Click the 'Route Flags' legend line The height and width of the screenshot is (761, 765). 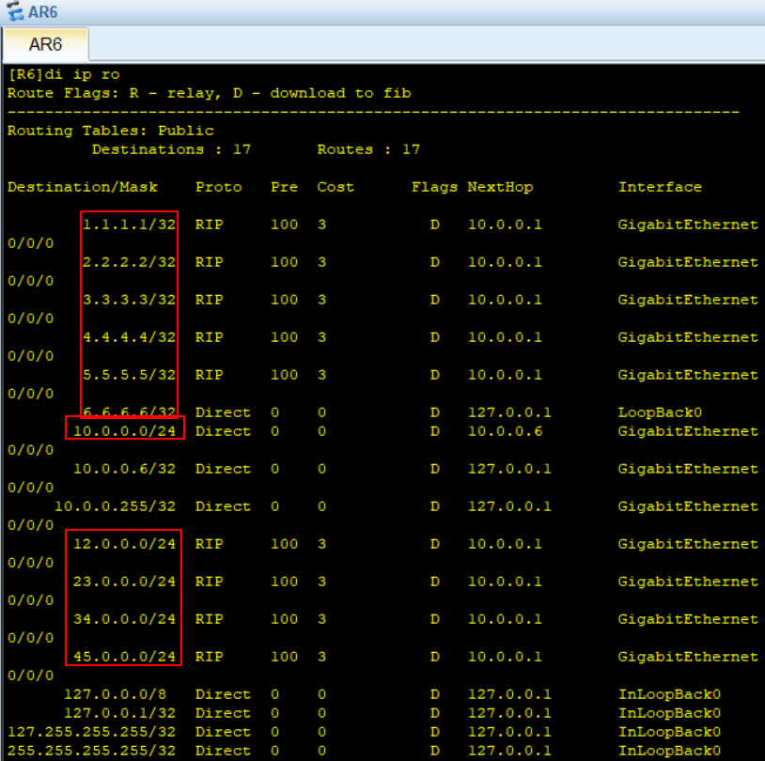tap(210, 93)
